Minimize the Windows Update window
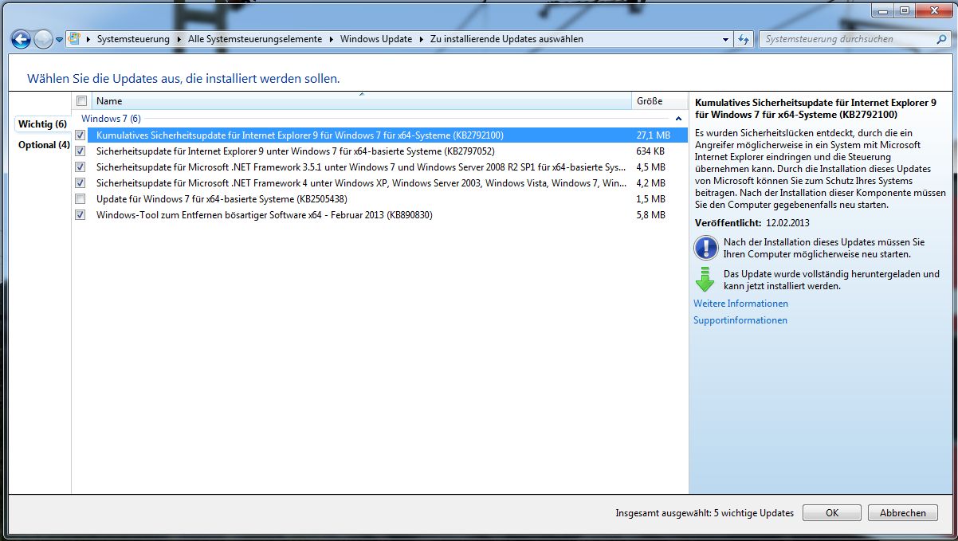 coord(883,10)
